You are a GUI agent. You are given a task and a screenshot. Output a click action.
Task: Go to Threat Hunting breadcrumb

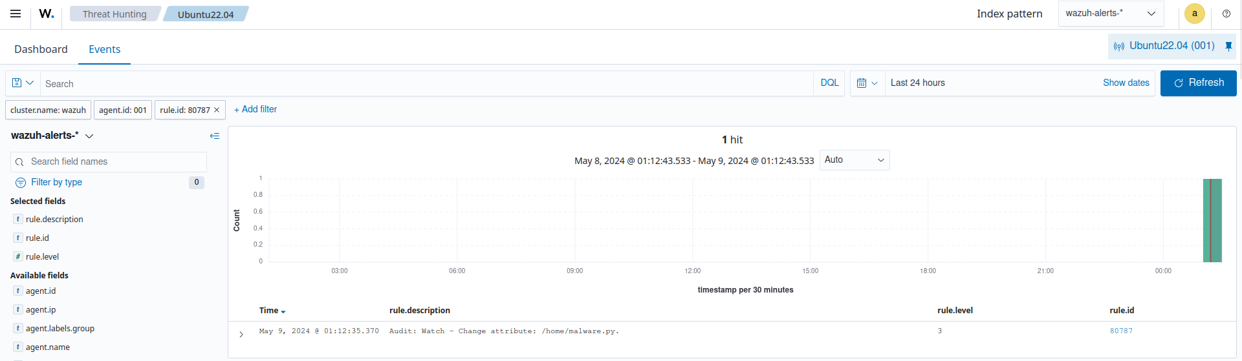coord(114,14)
